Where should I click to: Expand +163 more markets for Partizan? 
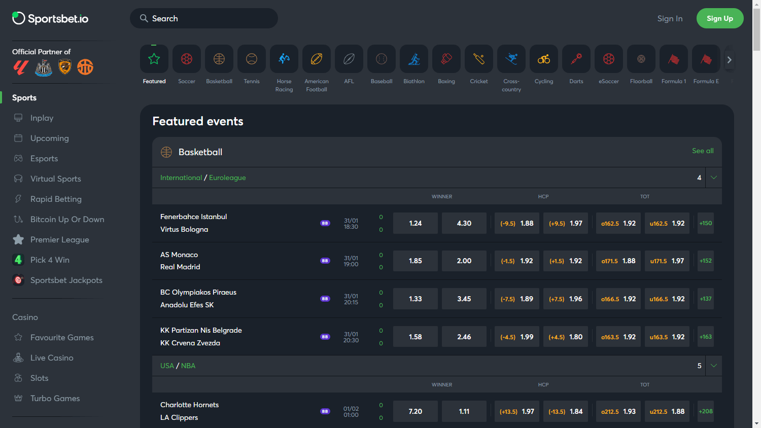coord(706,337)
